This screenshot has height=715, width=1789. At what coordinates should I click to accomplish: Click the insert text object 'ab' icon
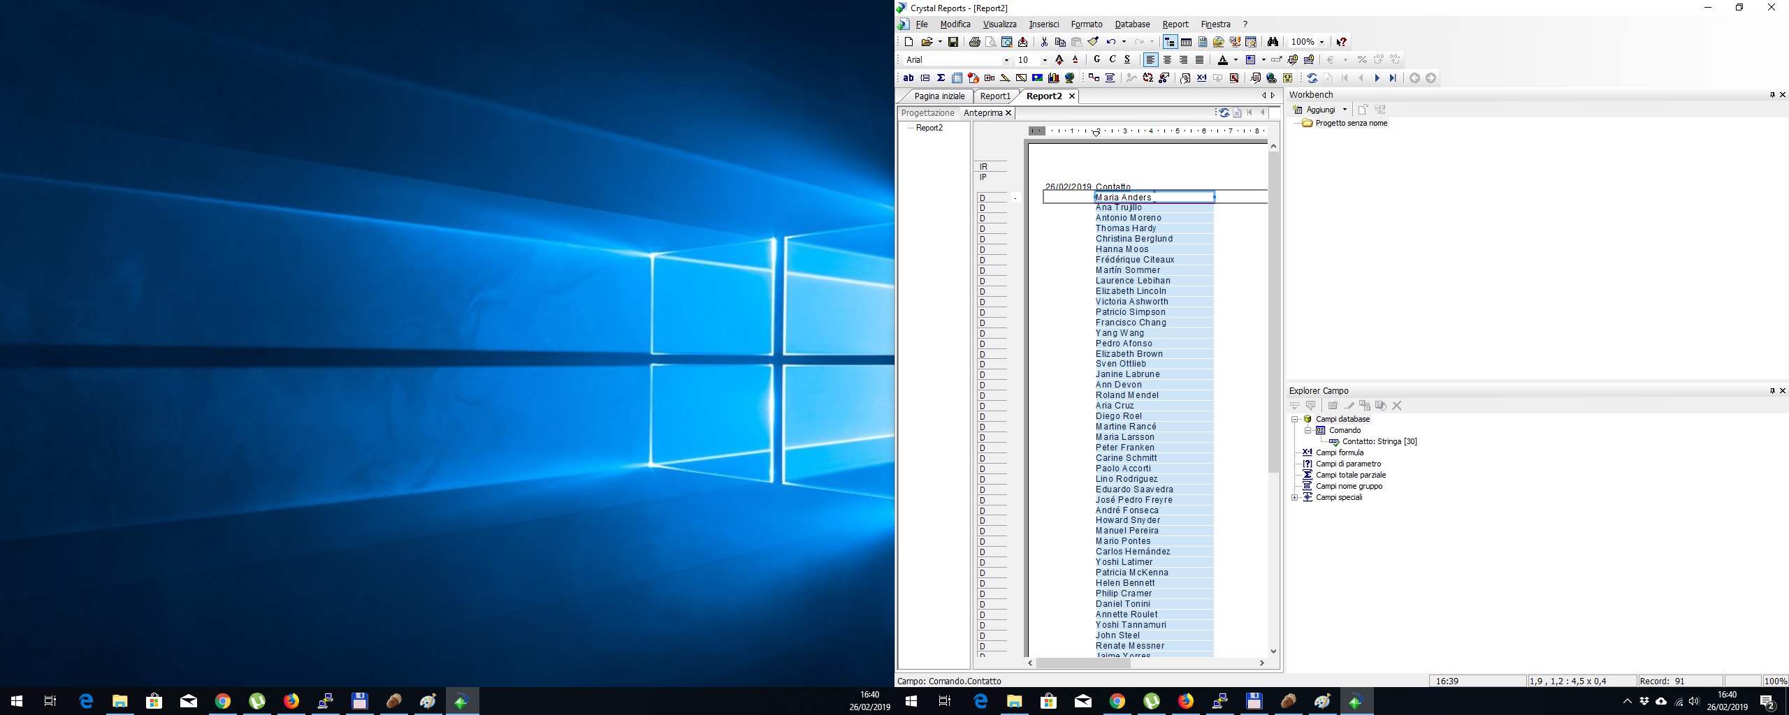[x=908, y=78]
